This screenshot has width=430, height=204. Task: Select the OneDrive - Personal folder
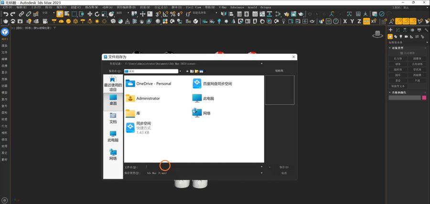click(x=149, y=83)
